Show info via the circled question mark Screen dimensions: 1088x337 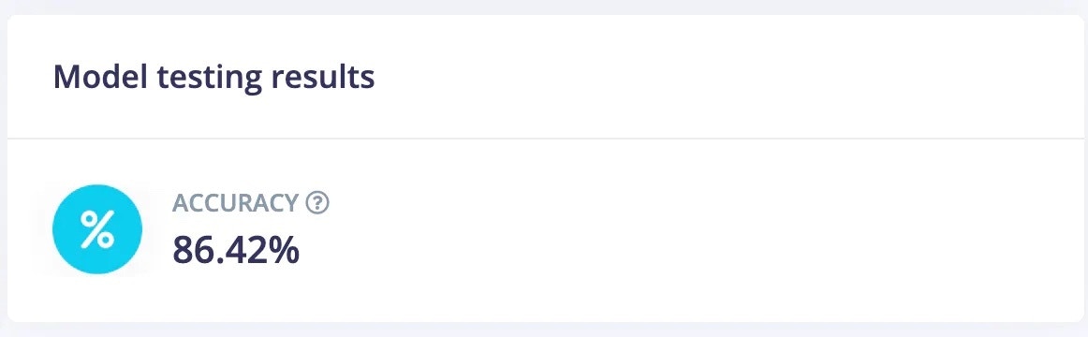pyautogui.click(x=317, y=203)
